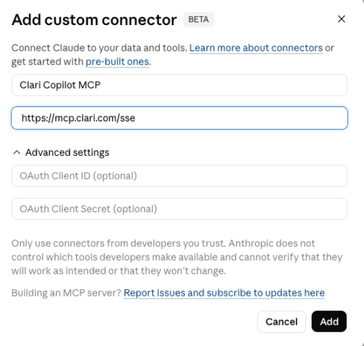Click the Connect Claude to your data sentence
This screenshot has height=346, width=364.
point(99,48)
